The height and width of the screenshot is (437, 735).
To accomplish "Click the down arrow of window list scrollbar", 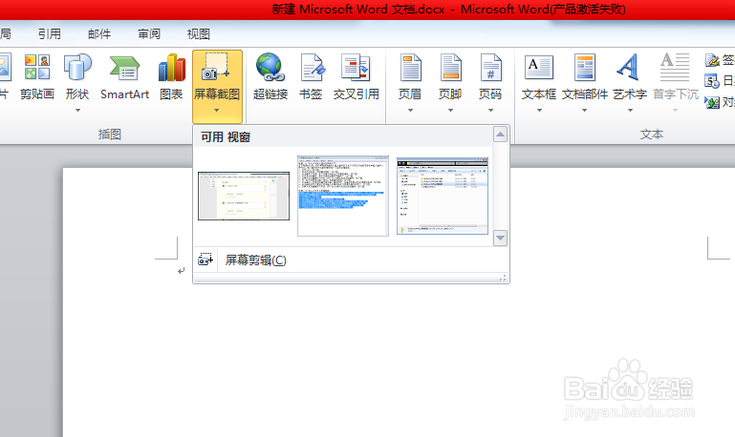I will [x=500, y=238].
